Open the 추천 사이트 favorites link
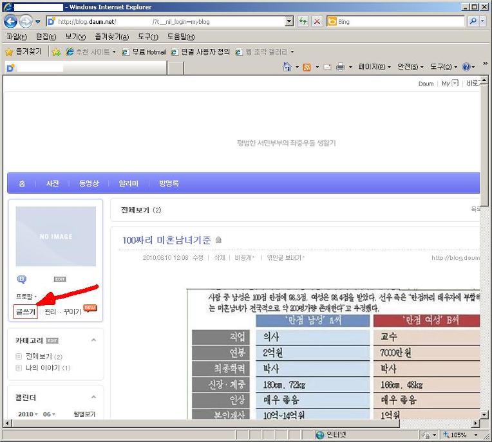 click(91, 51)
